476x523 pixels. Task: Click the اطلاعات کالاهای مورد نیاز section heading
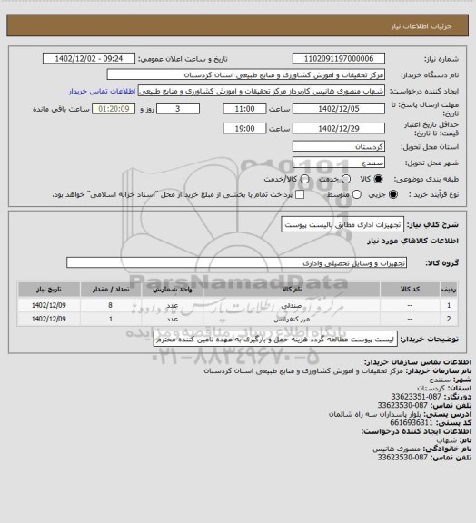click(412, 242)
